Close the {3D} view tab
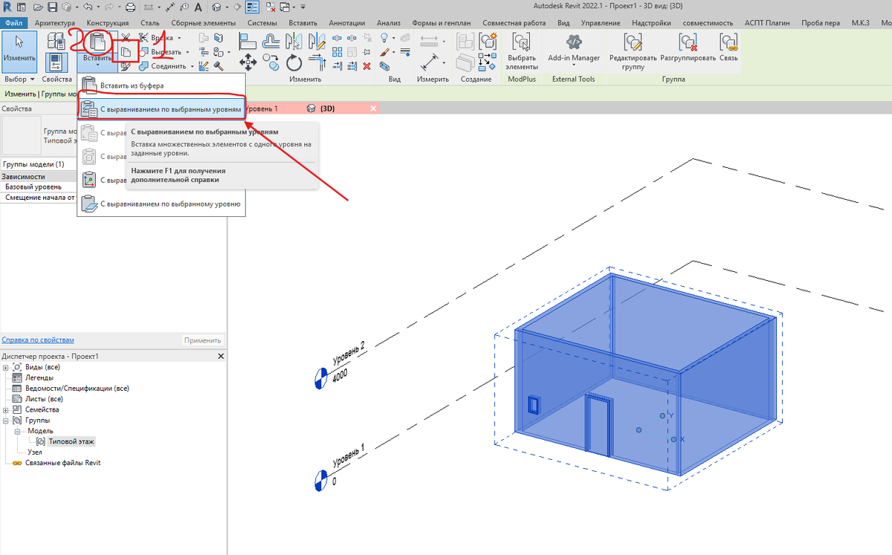This screenshot has height=555, width=892. [374, 108]
